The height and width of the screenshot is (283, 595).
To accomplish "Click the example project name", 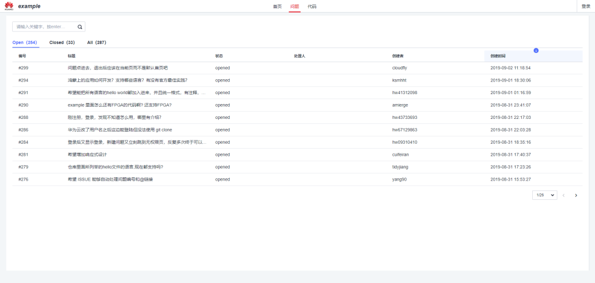I will (29, 7).
